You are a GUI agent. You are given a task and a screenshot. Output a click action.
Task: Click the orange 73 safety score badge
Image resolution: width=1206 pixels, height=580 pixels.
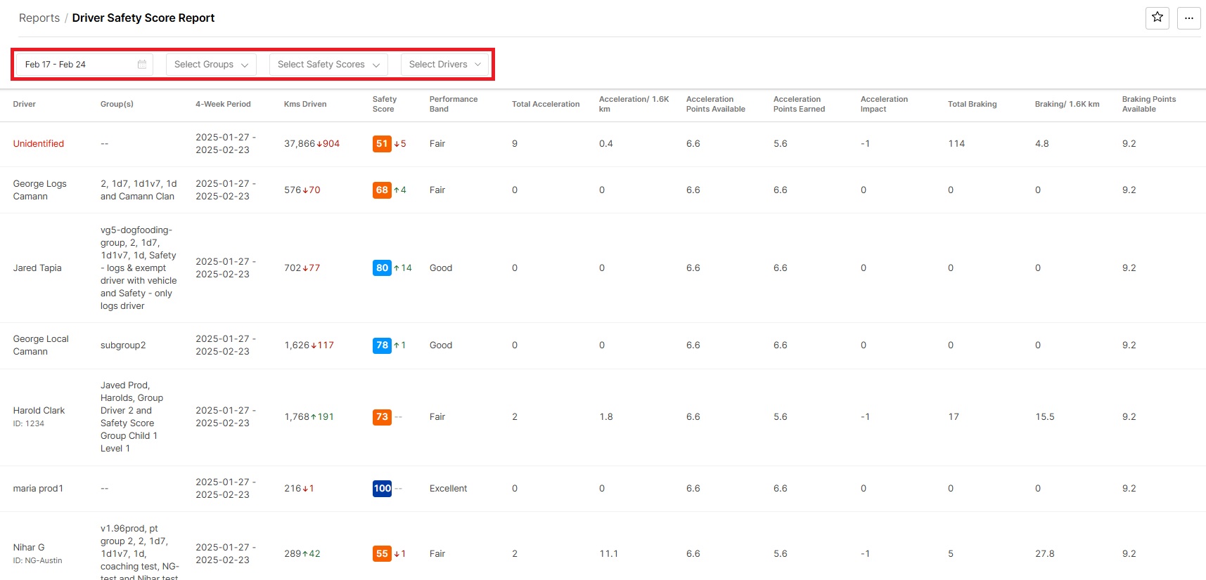pos(382,417)
